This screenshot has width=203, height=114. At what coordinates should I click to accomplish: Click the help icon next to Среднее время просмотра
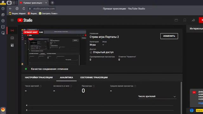coord(135,86)
